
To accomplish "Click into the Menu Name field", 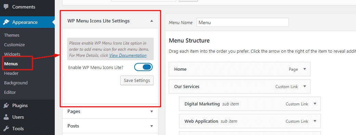I will pos(242,22).
